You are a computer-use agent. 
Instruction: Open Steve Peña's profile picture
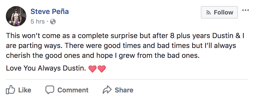(x=16, y=16)
